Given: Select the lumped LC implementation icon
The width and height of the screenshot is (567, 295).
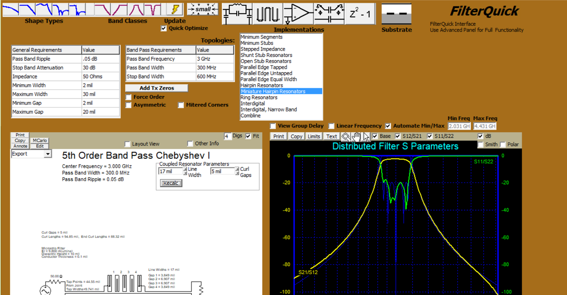Looking at the screenshot, I should tap(237, 12).
